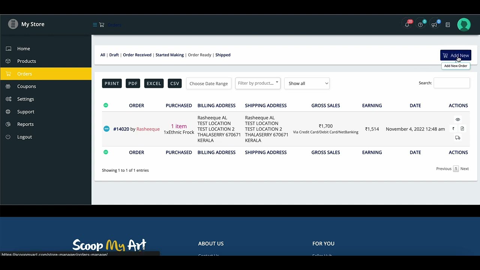Click the orders Search input field

[x=451, y=83]
